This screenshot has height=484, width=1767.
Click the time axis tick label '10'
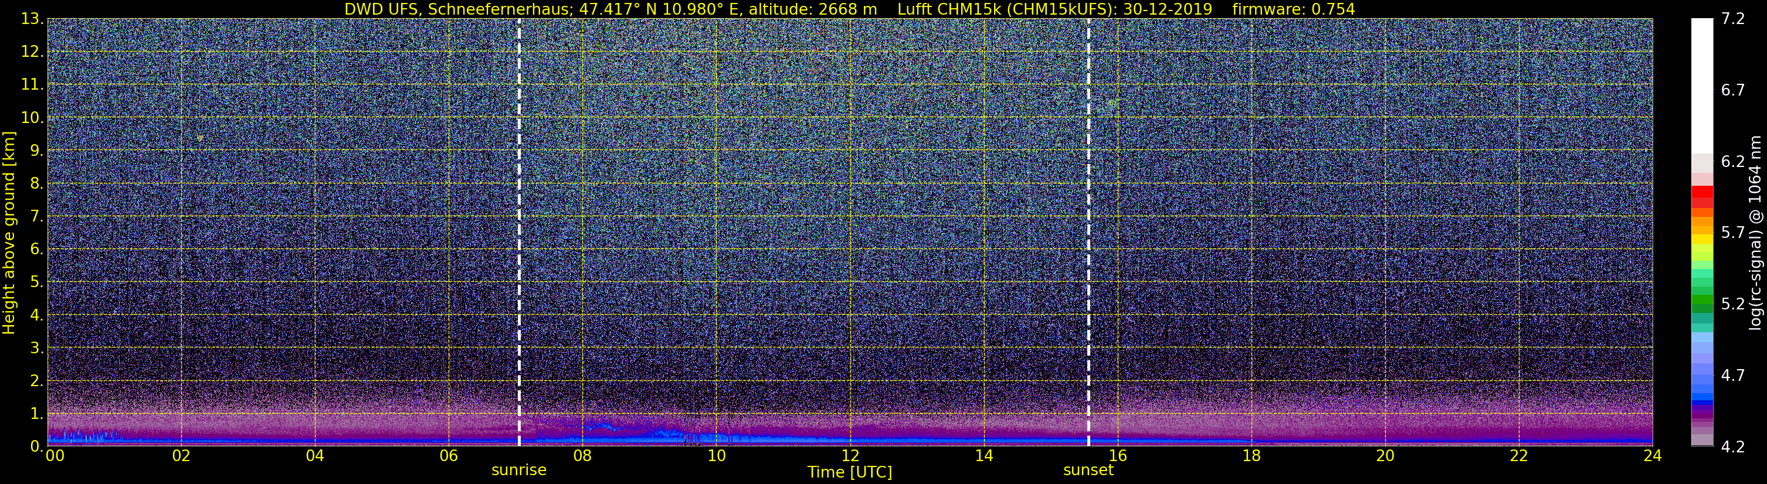click(716, 456)
